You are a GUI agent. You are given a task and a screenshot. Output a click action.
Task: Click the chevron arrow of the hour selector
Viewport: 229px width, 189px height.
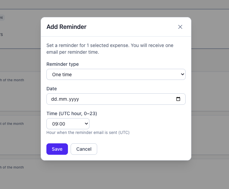pos(86,124)
